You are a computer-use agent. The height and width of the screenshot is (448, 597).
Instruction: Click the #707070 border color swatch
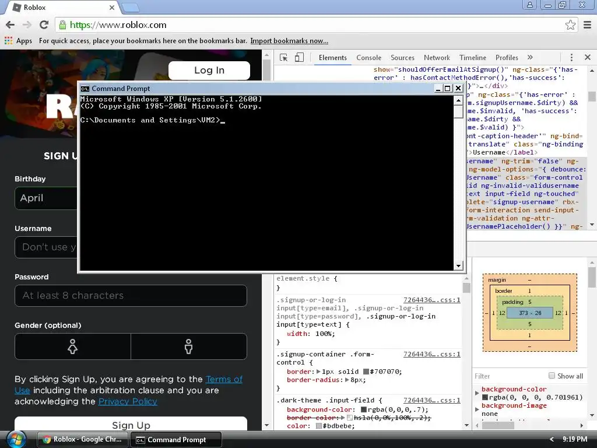366,372
